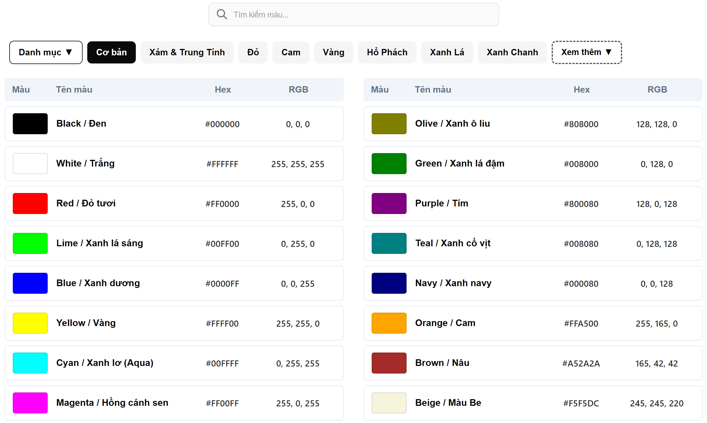This screenshot has height=423, width=707.
Task: Choose the Xanh Chanh category
Action: (512, 52)
